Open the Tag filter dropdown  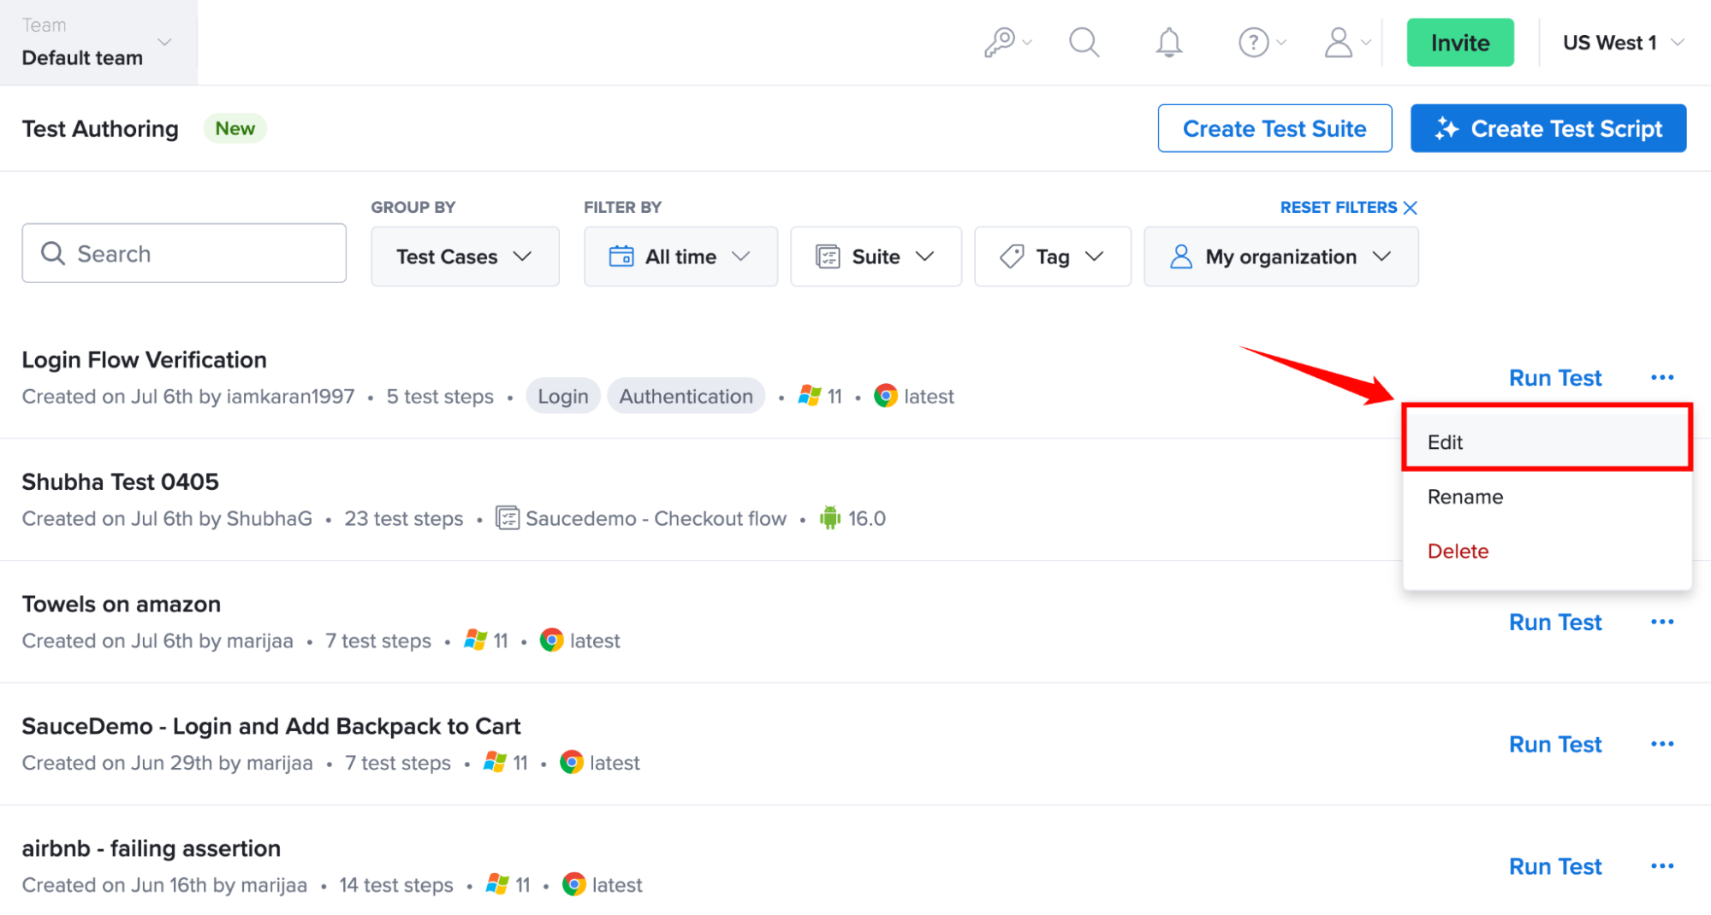coord(1053,257)
